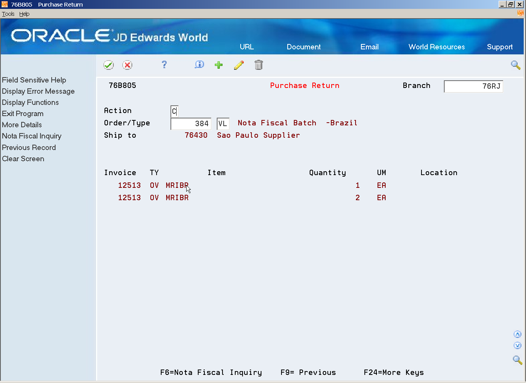Open help with the question mark icon

164,65
